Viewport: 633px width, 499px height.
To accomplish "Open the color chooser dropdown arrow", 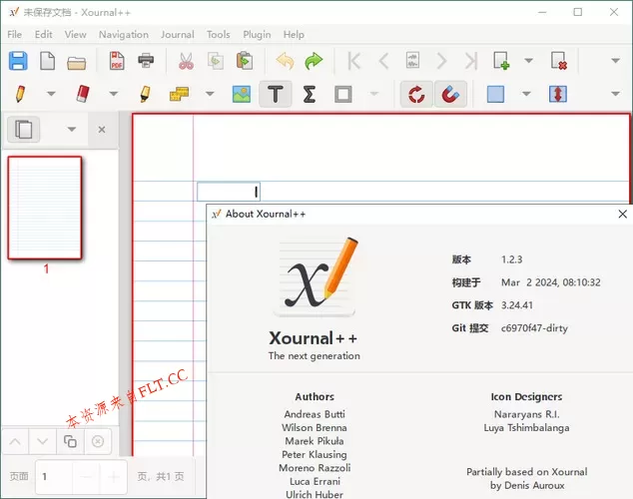I will (x=526, y=94).
